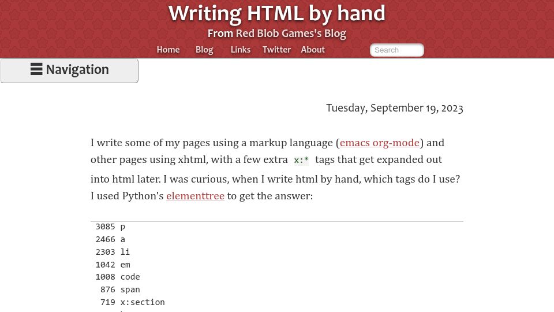Expand the Navigation panel button
The width and height of the screenshot is (554, 312).
[69, 70]
